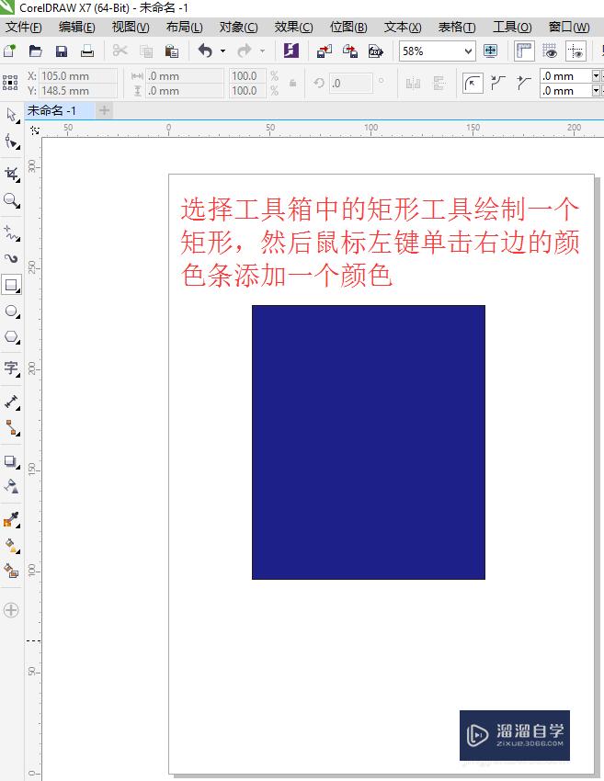Viewport: 604px width, 781px height.
Task: Redo the last undone action
Action: pos(245,51)
